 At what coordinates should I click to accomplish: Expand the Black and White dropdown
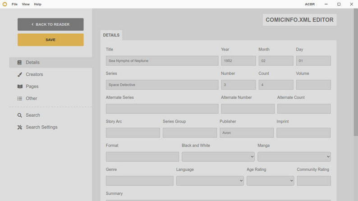point(218,157)
